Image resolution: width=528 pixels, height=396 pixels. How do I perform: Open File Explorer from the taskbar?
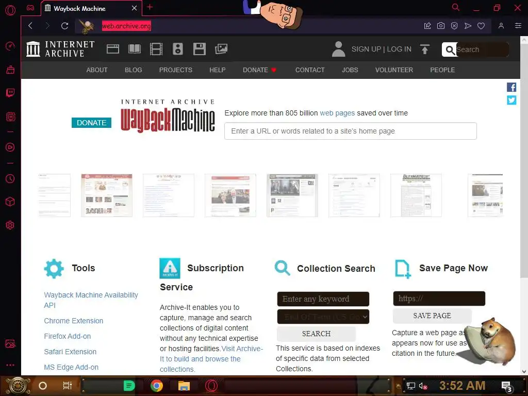(184, 386)
